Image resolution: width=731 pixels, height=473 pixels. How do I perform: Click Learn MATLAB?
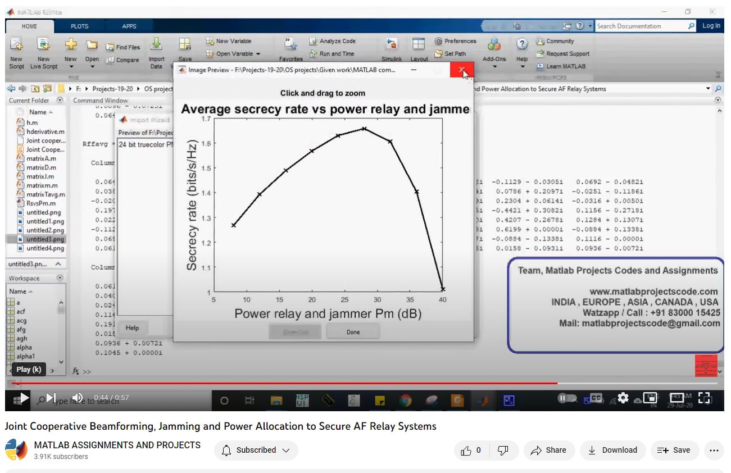pyautogui.click(x=560, y=66)
